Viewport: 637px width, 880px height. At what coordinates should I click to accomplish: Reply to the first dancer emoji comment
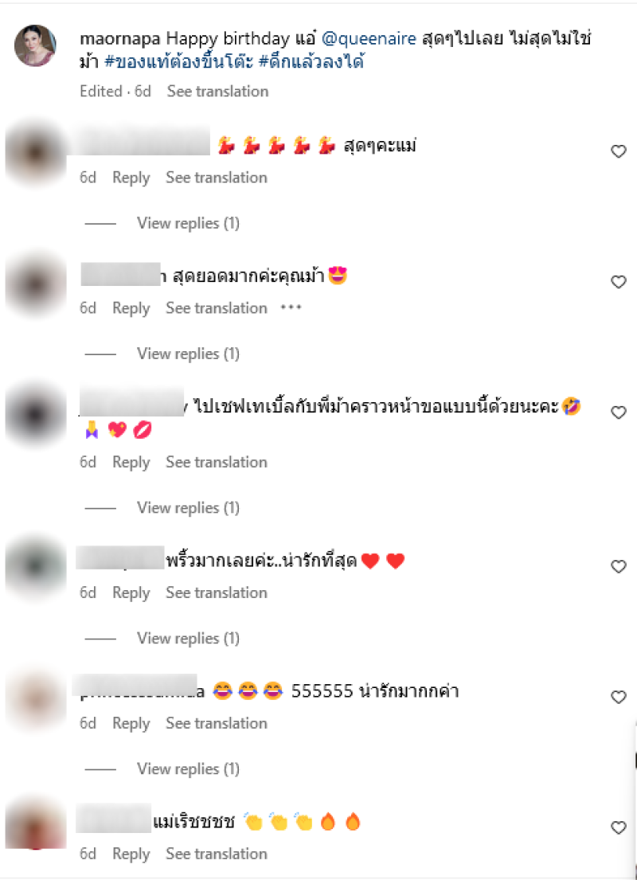pos(131,178)
